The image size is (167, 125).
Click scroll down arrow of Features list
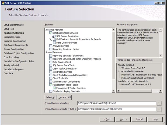[113, 91]
